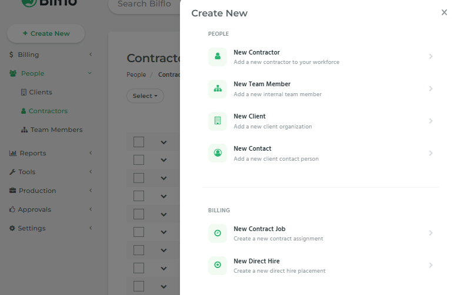Click the New Contact avatar icon

click(218, 153)
